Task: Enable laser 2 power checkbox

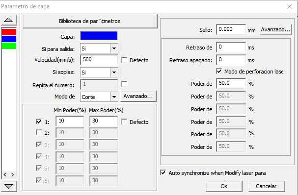Action: pos(39,132)
